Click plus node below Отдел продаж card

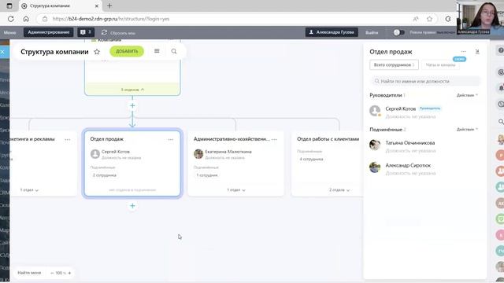click(x=132, y=206)
